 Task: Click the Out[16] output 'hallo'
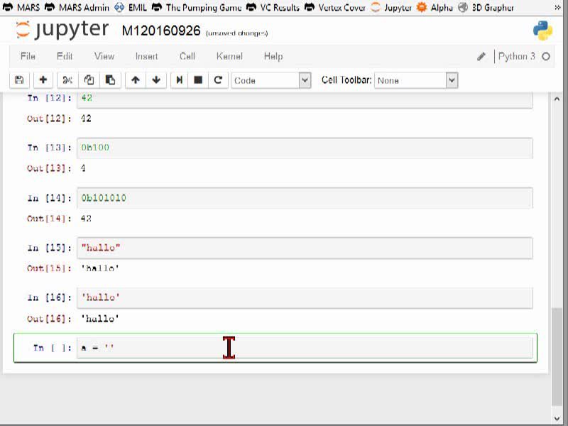[100, 319]
